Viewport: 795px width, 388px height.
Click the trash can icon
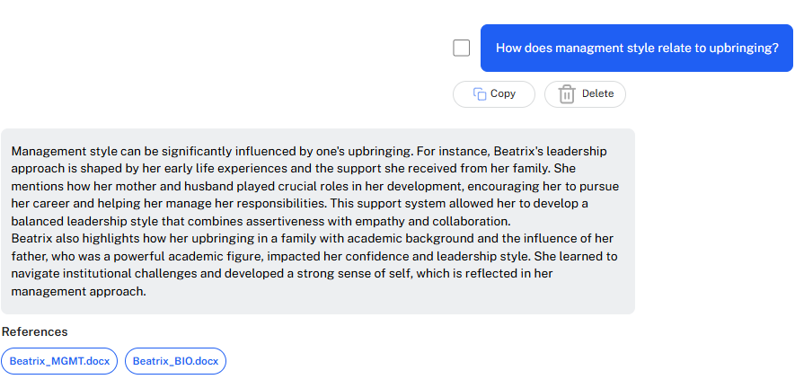coord(567,94)
